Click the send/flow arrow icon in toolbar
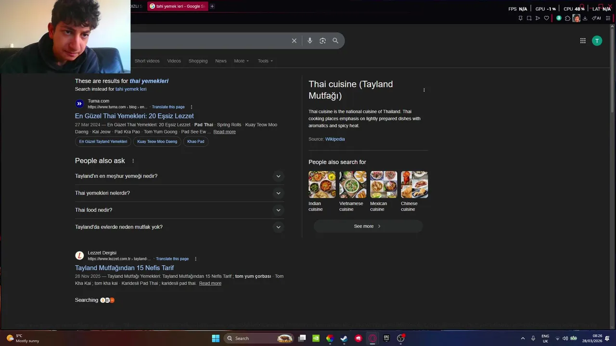This screenshot has width=616, height=346. pyautogui.click(x=538, y=18)
